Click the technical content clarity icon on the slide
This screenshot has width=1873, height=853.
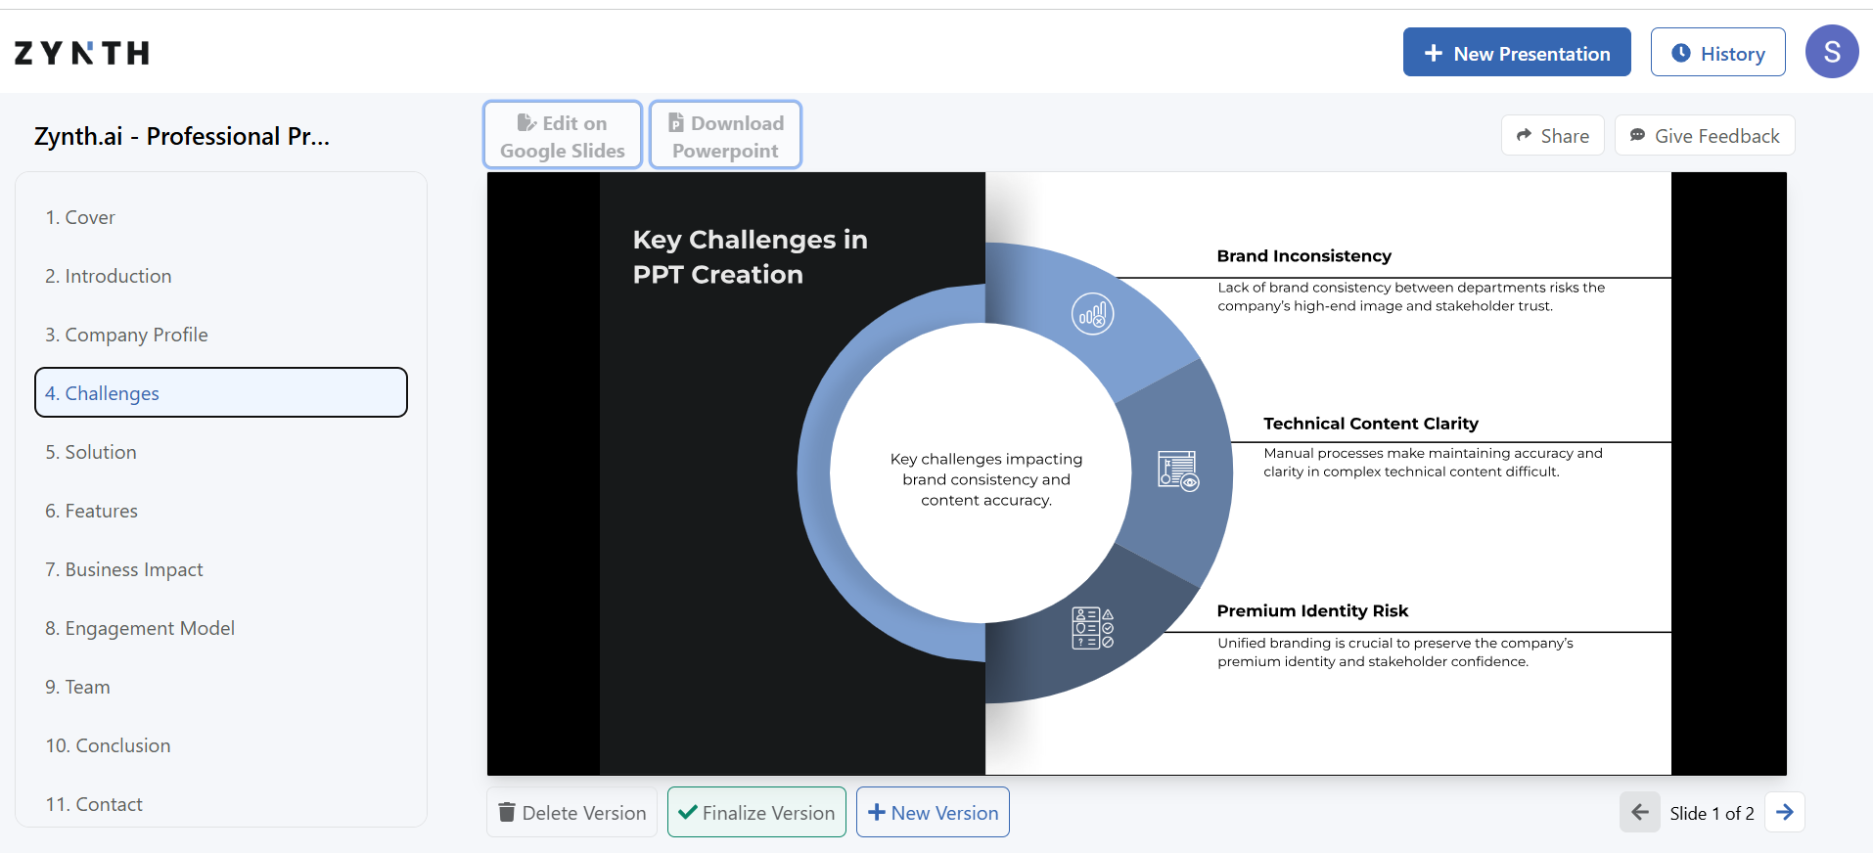click(x=1177, y=471)
